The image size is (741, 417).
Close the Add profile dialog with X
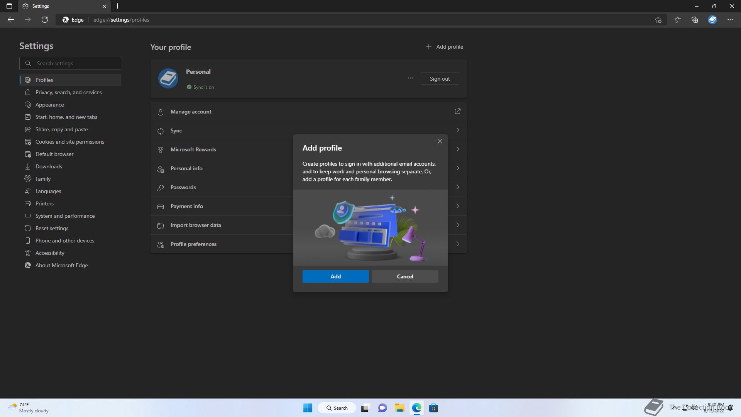[x=440, y=141]
